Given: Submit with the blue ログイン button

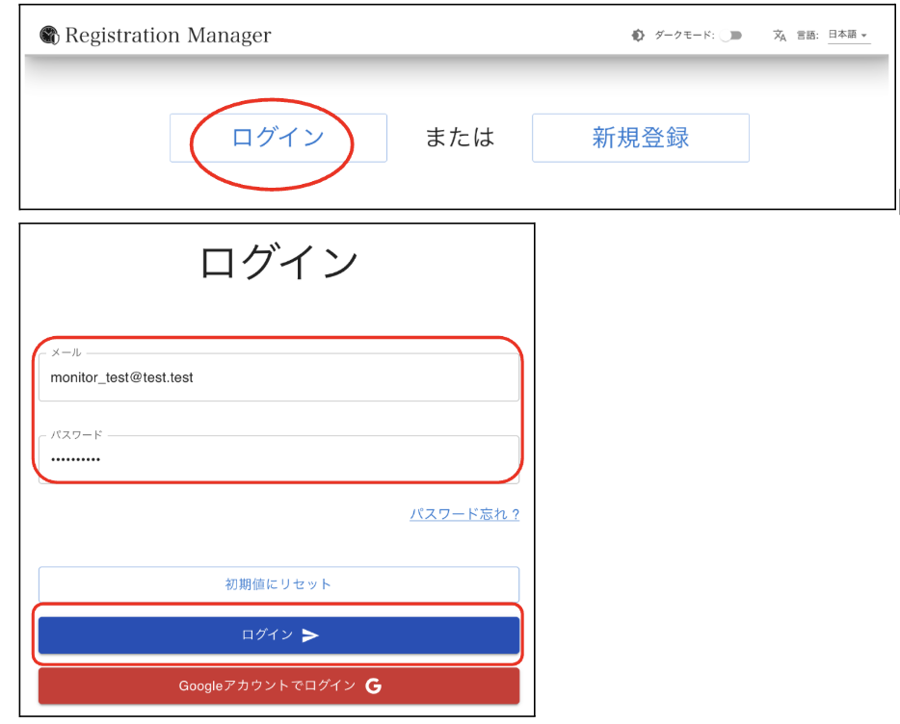Looking at the screenshot, I should [x=278, y=635].
